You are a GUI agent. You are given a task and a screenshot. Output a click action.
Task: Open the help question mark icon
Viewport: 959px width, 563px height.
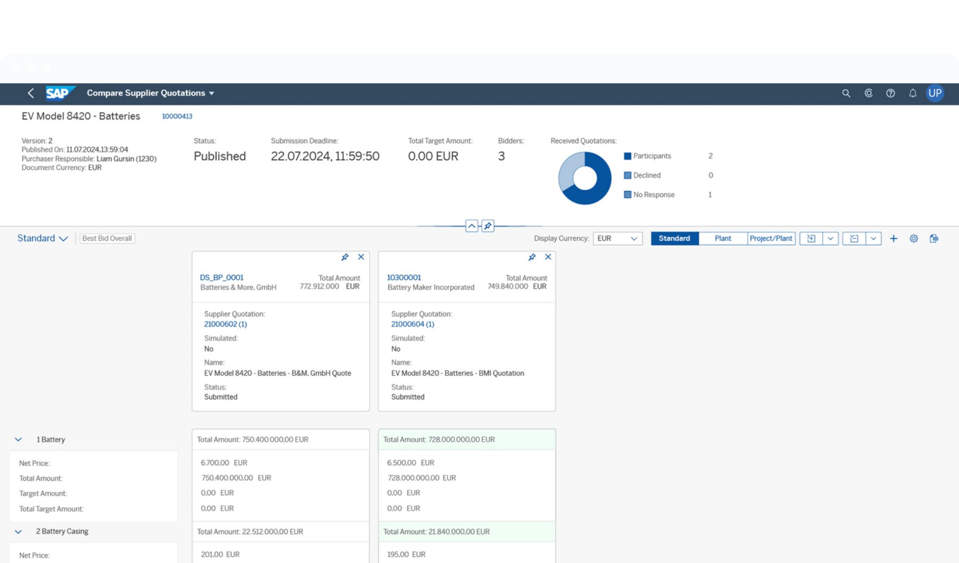890,93
